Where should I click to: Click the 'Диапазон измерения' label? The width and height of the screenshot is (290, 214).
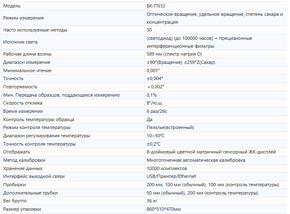click(x=27, y=62)
